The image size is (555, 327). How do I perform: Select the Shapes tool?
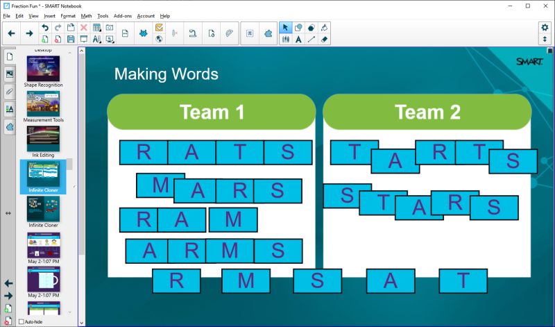tap(298, 28)
